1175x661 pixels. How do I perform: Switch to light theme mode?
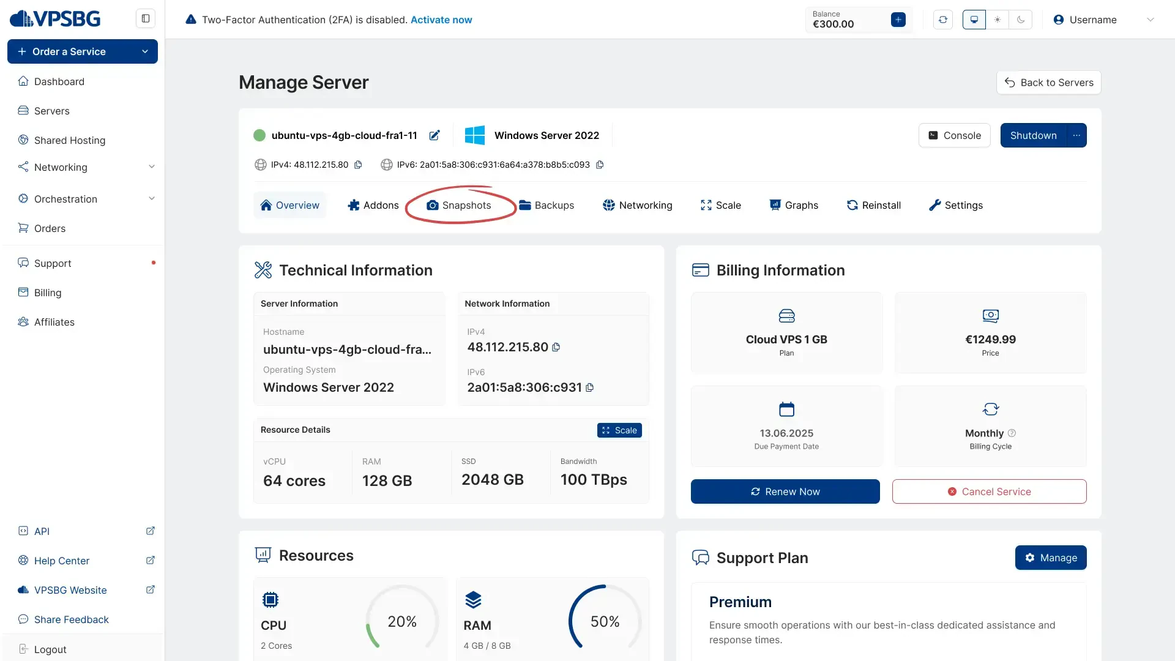click(x=998, y=20)
